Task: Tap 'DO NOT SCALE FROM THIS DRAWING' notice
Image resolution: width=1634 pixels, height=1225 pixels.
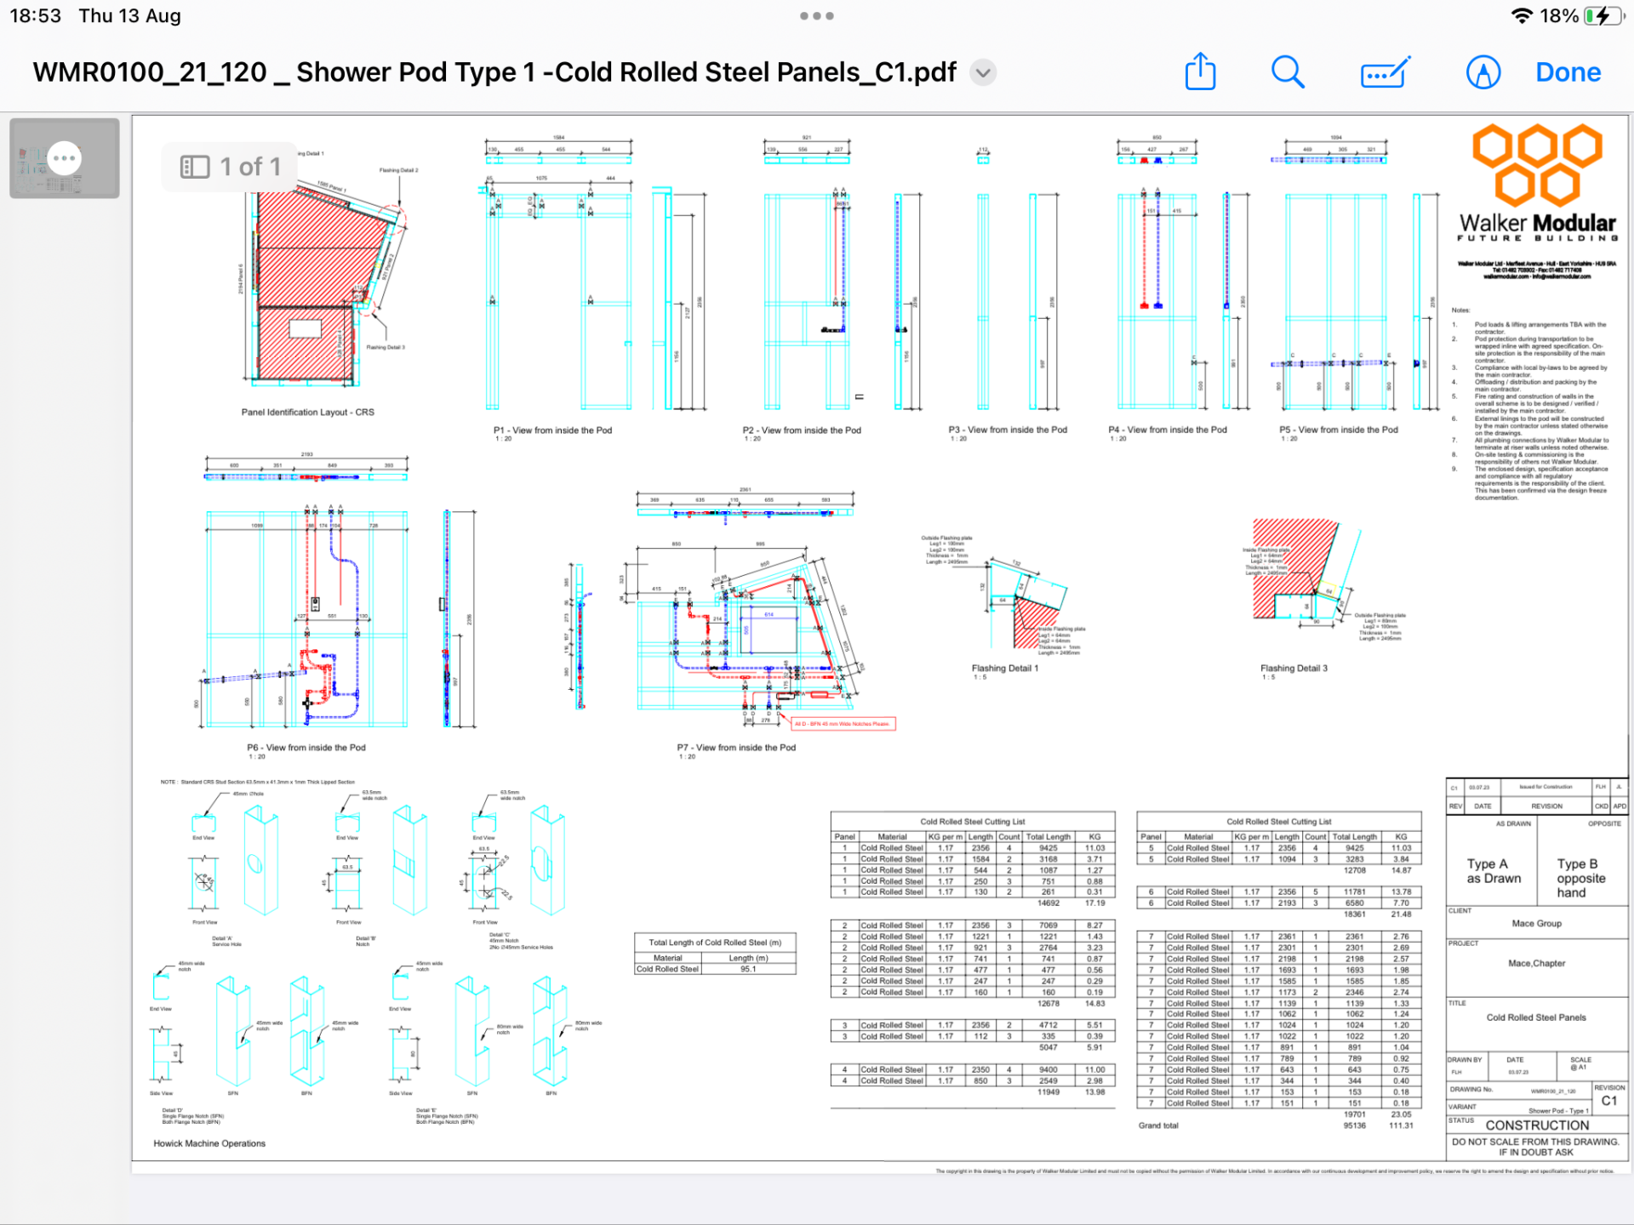Action: (x=1536, y=1142)
